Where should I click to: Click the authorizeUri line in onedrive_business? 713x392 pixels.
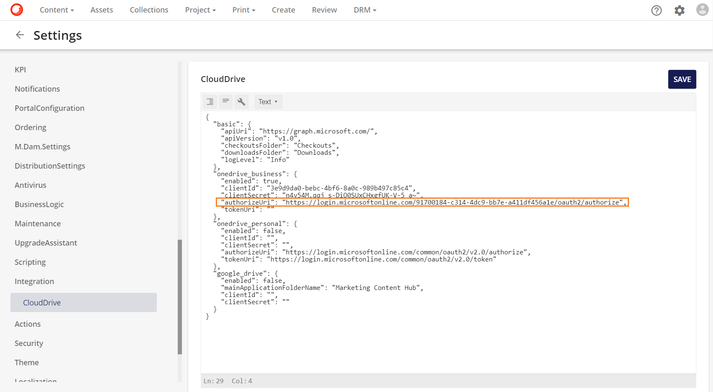click(422, 202)
